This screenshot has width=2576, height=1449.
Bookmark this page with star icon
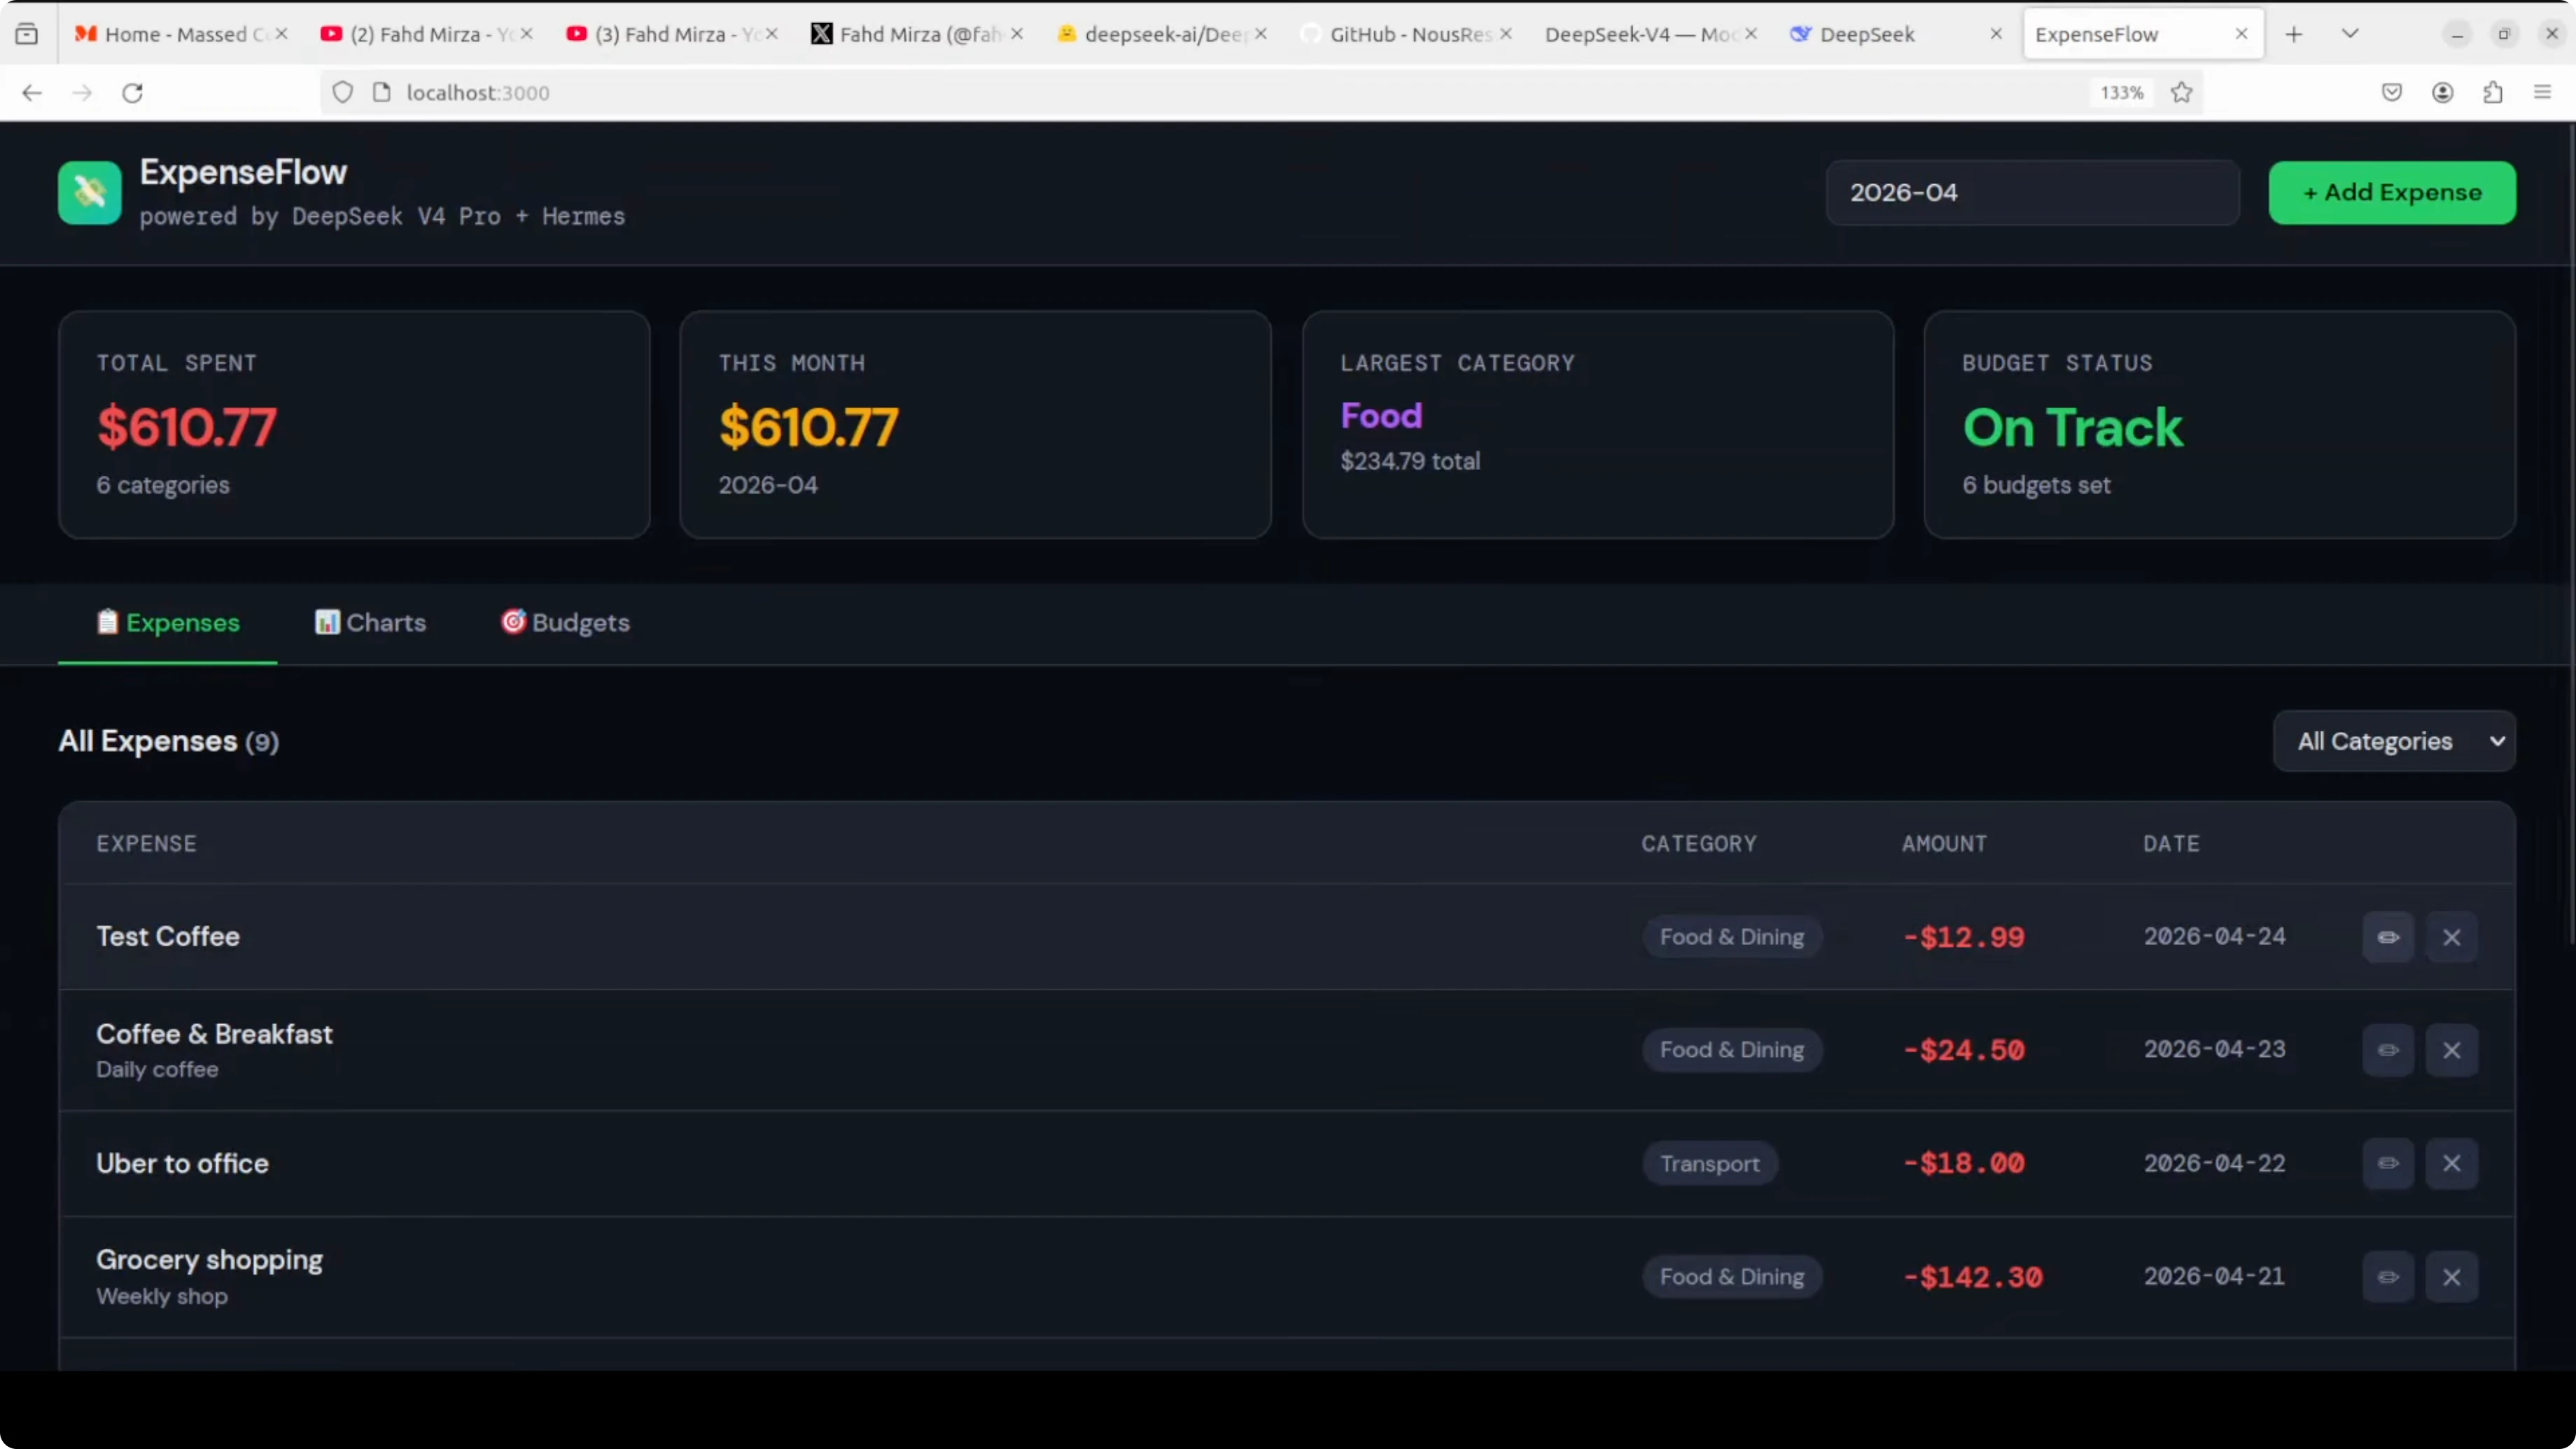coord(2182,92)
